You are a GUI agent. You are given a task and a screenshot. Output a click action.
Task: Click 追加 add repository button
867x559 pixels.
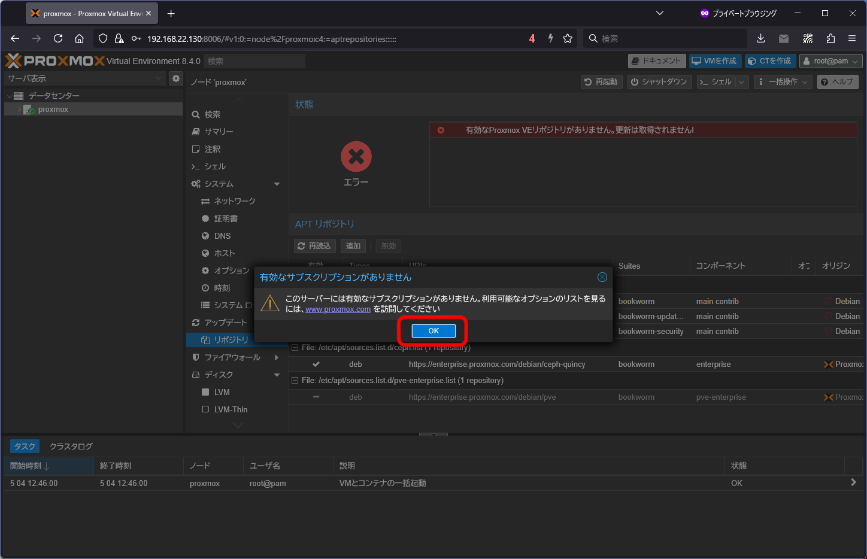[x=353, y=246]
